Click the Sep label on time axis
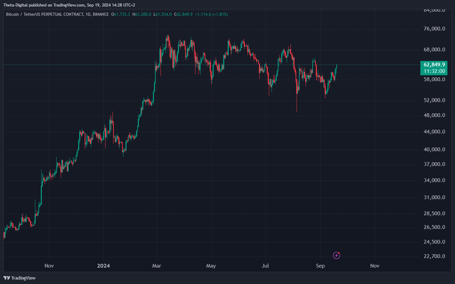Screen dimensions: 455x284 click(320, 266)
